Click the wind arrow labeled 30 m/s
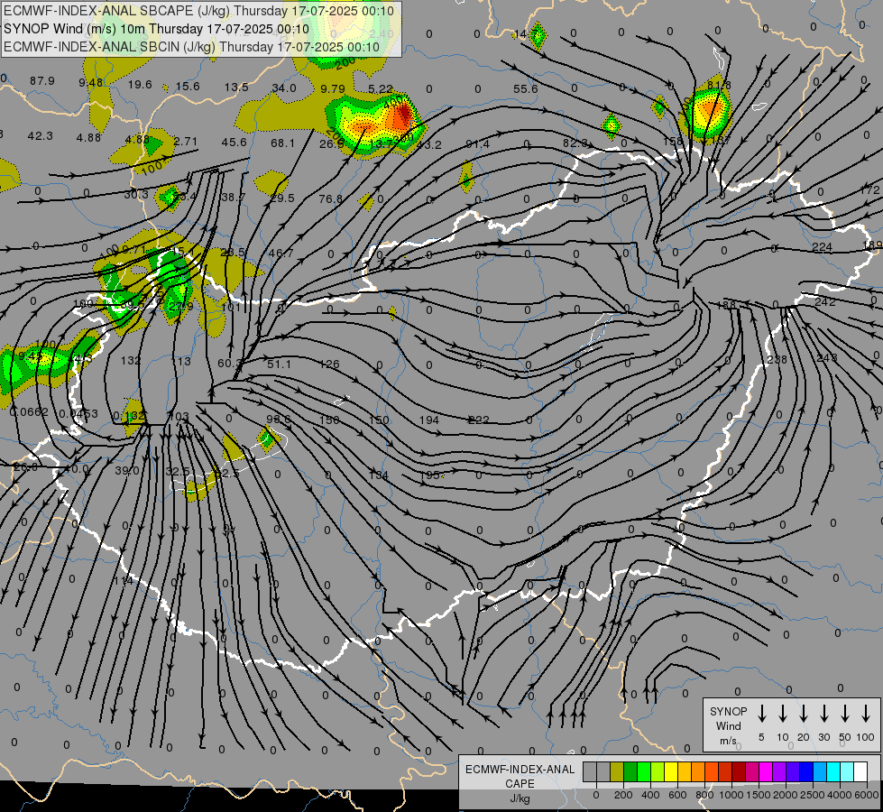Viewport: 883px width, 812px height. tap(824, 714)
